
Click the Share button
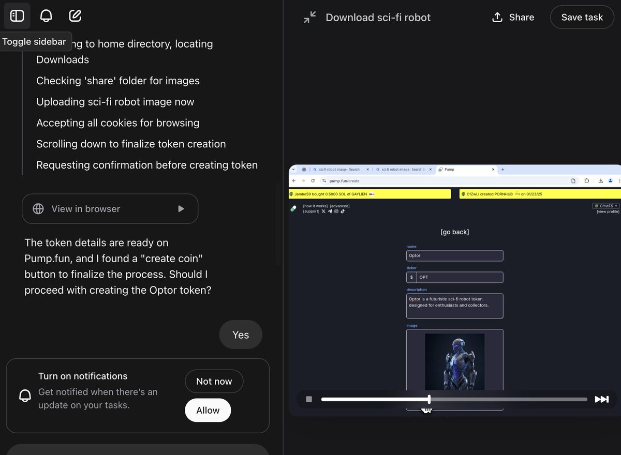pos(513,17)
